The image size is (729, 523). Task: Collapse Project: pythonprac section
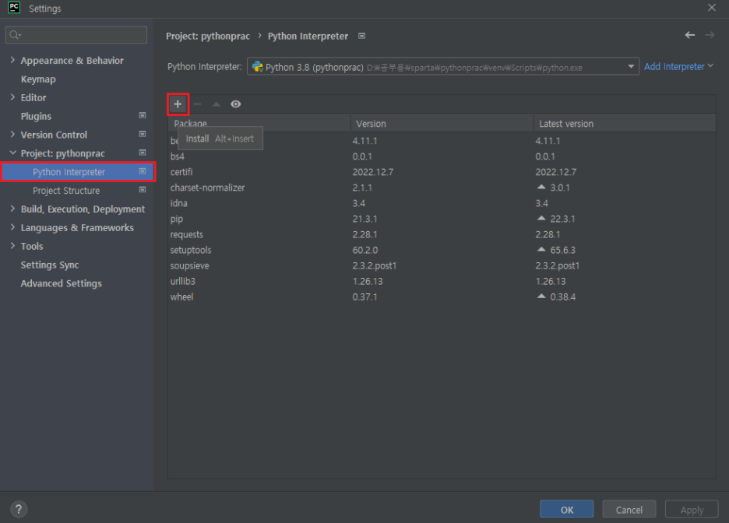(12, 153)
